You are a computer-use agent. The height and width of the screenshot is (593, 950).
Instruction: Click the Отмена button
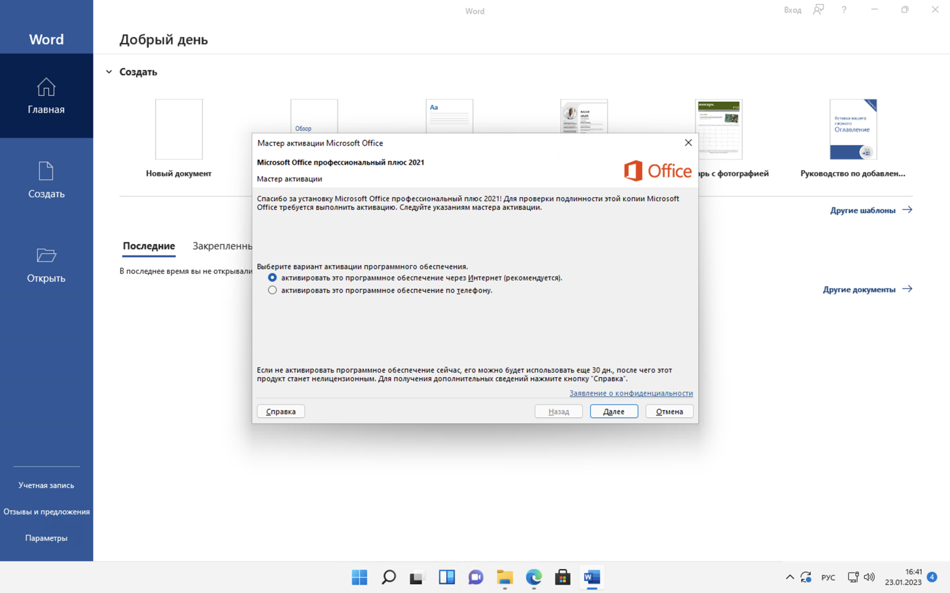tap(670, 412)
